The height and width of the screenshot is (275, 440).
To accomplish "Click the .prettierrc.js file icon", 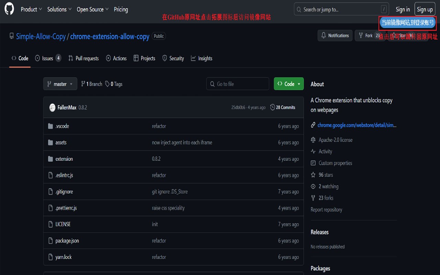I will [x=51, y=208].
